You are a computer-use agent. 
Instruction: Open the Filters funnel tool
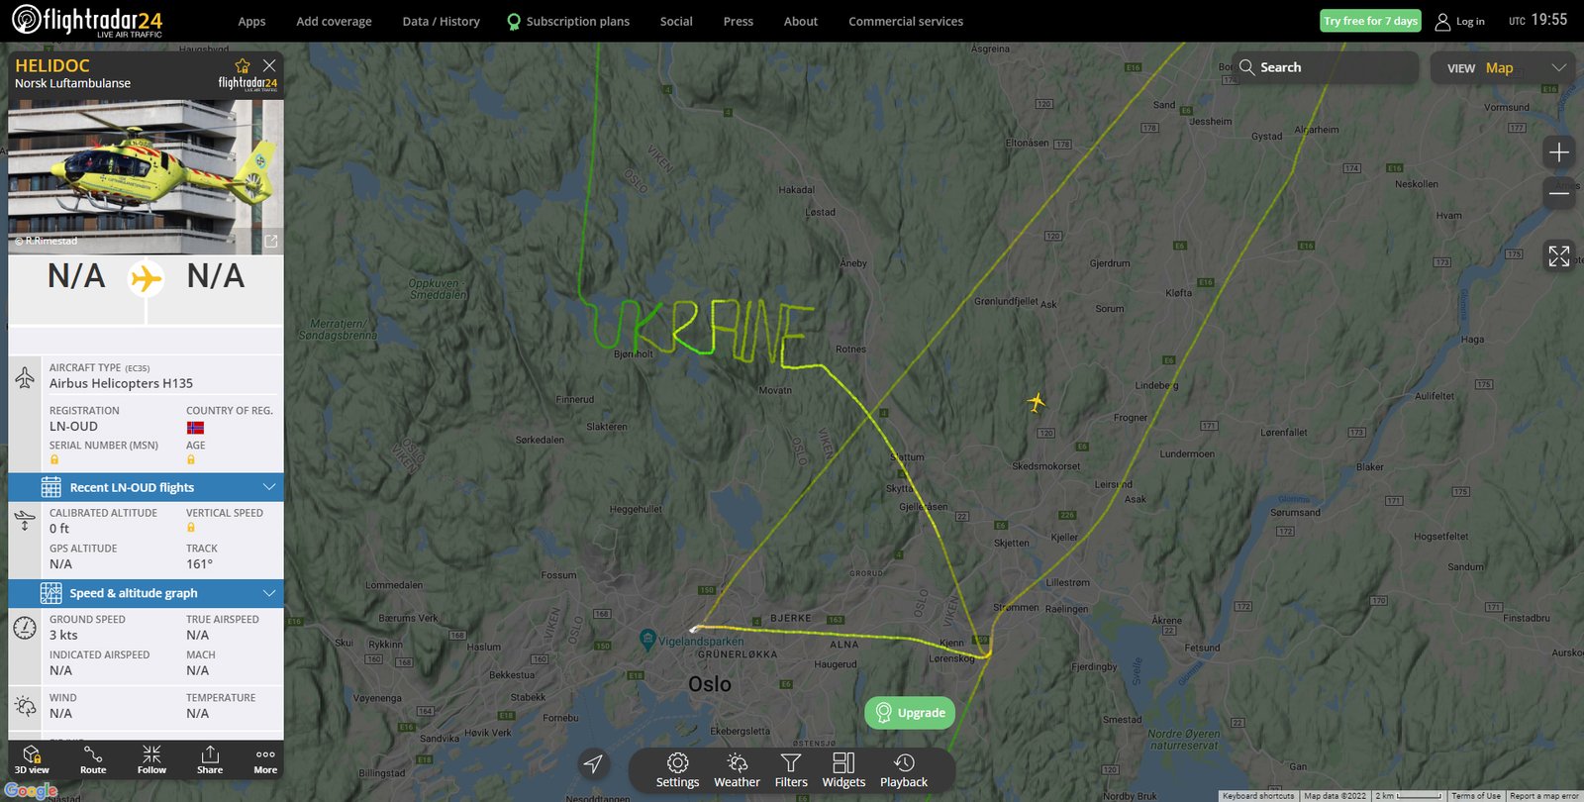click(x=791, y=770)
